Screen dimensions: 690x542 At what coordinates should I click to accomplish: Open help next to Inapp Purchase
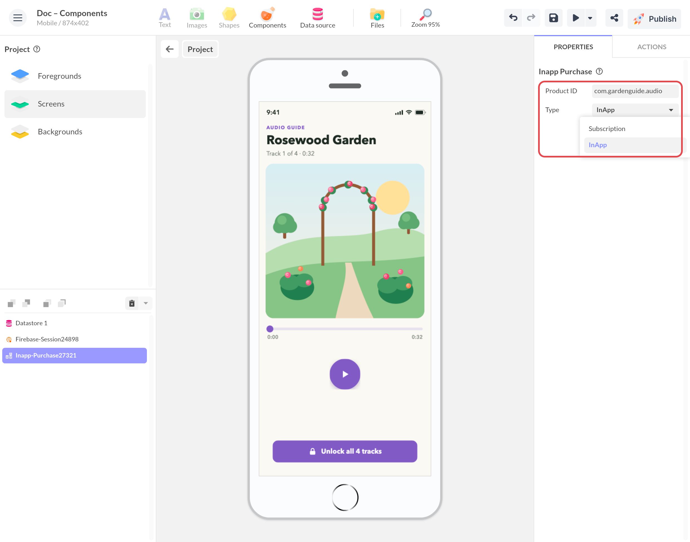pyautogui.click(x=599, y=72)
